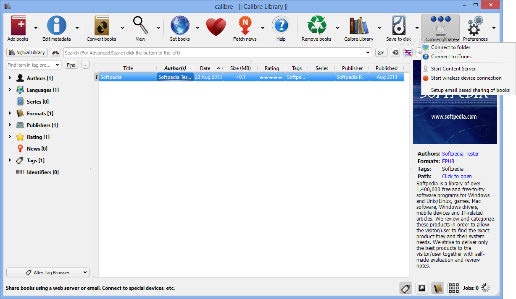Click the Convert books icon

[101, 26]
